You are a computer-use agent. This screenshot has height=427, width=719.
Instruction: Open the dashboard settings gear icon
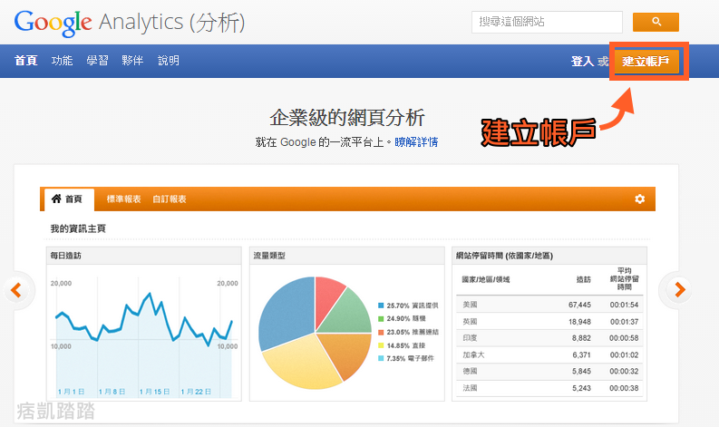(640, 199)
